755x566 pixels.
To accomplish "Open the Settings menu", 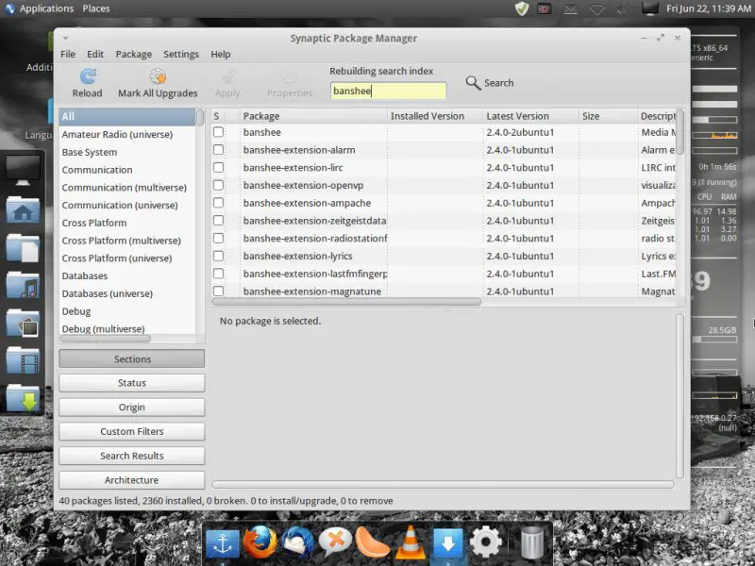I will pos(181,55).
